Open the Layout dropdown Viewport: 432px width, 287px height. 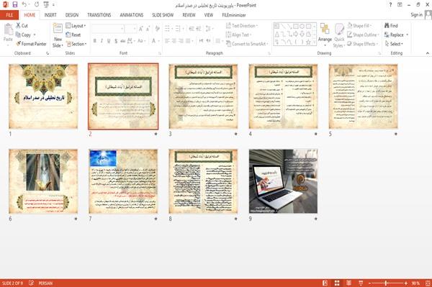click(x=76, y=26)
